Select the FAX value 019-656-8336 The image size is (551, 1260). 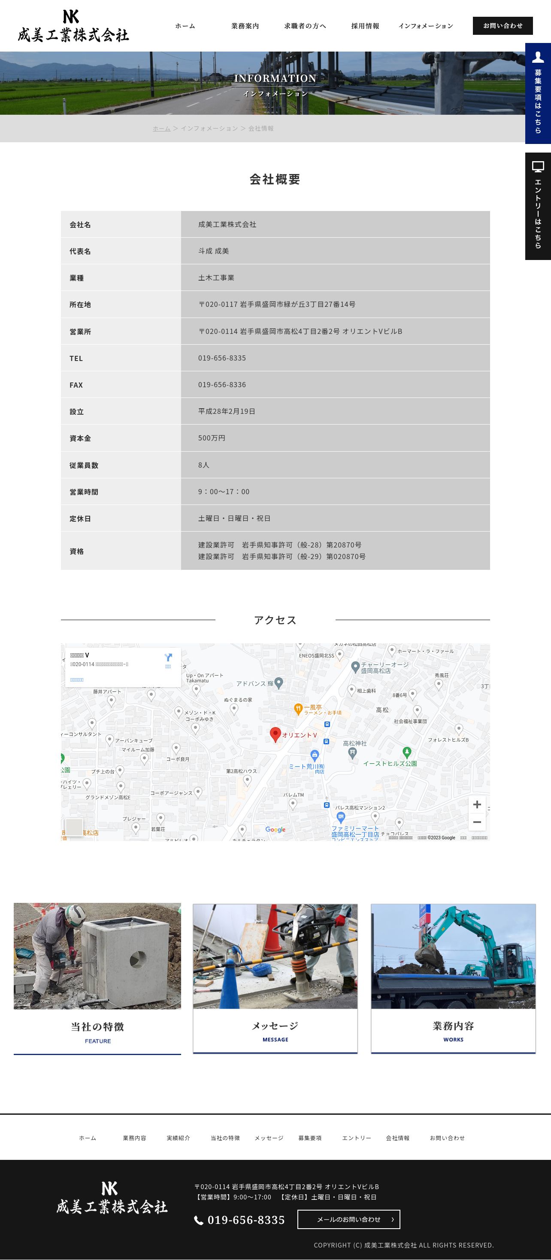pos(222,385)
